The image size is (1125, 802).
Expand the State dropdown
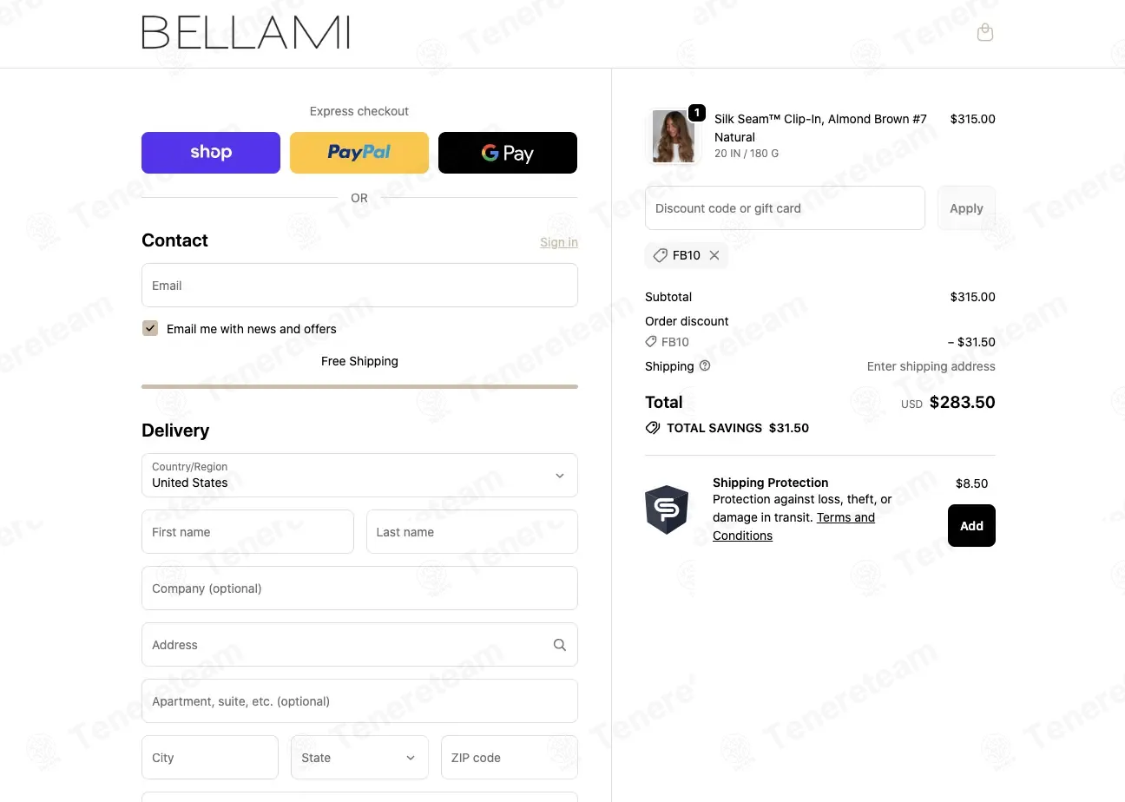tap(359, 758)
